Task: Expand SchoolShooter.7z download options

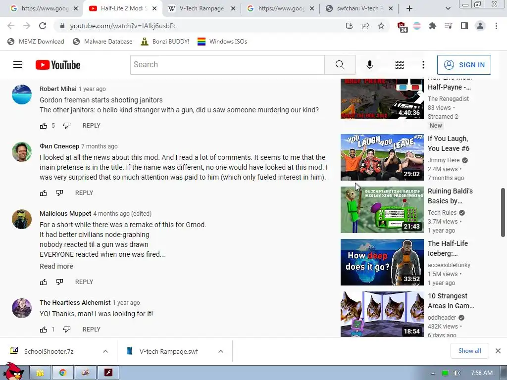Action: point(105,351)
